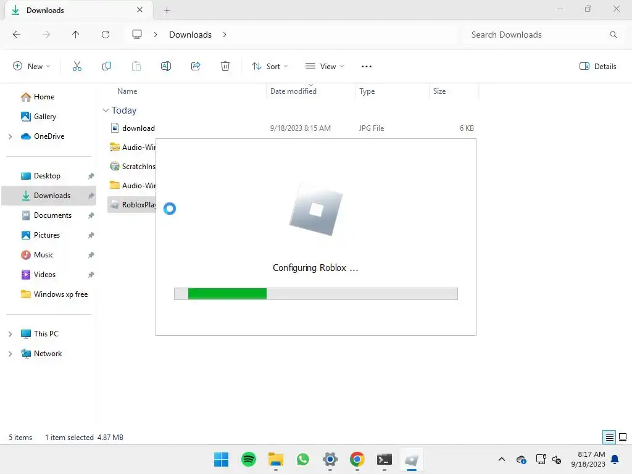Expand the Network tree node
Image resolution: width=632 pixels, height=474 pixels.
(x=10, y=354)
